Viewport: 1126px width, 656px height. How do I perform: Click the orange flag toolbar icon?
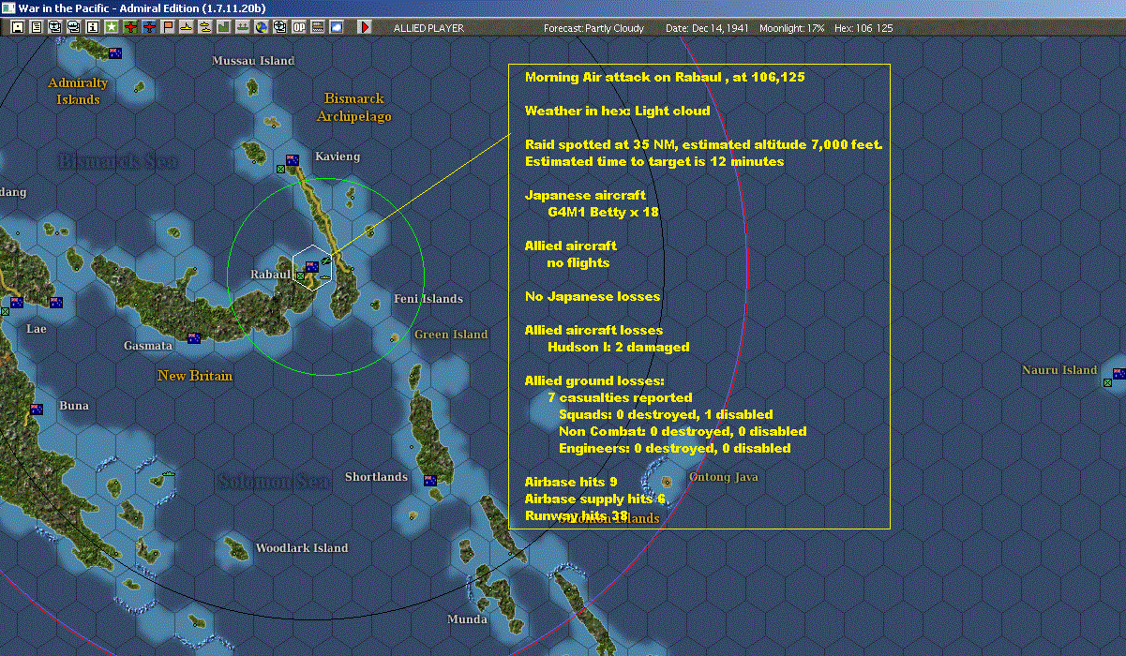[x=169, y=28]
